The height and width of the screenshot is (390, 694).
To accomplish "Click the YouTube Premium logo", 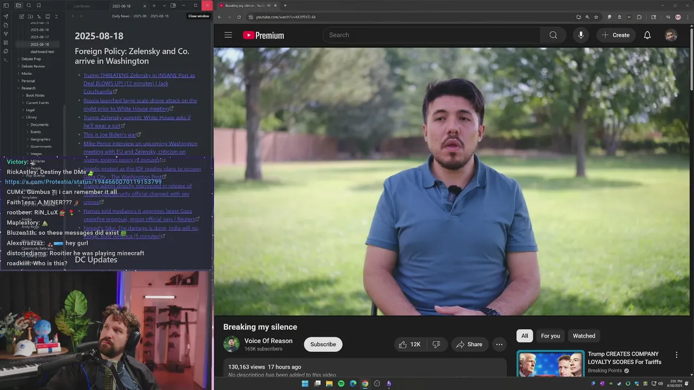I will tap(264, 35).
